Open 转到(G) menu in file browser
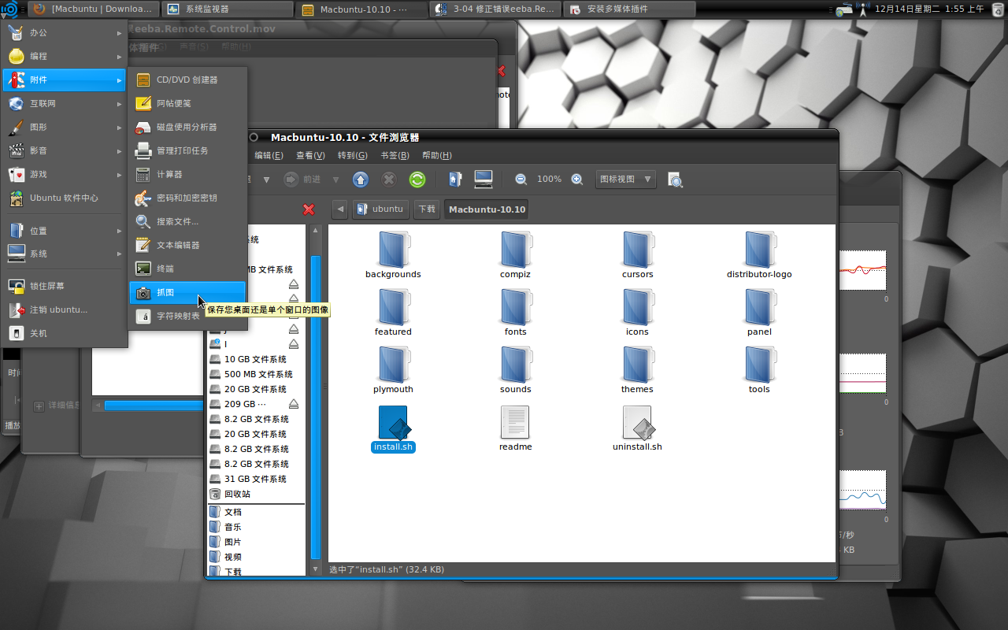 352,155
